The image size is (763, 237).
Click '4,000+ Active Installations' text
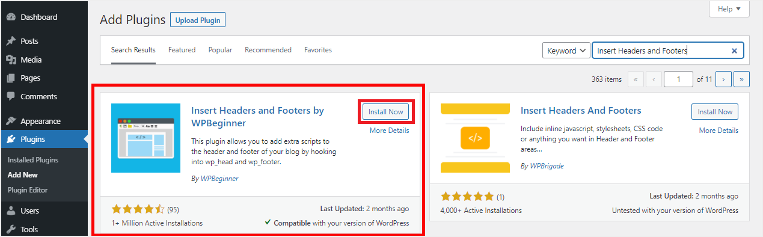pos(482,211)
